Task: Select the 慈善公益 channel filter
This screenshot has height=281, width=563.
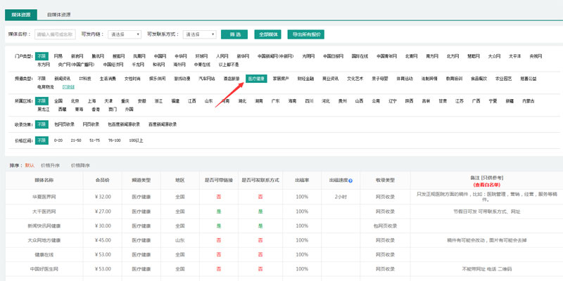Action: 529,79
